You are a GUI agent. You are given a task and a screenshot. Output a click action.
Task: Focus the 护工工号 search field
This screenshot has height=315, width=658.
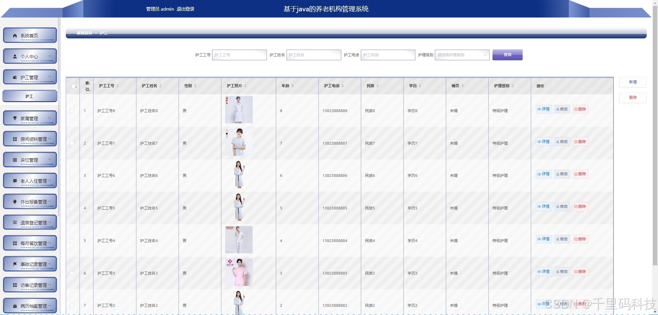click(x=239, y=55)
